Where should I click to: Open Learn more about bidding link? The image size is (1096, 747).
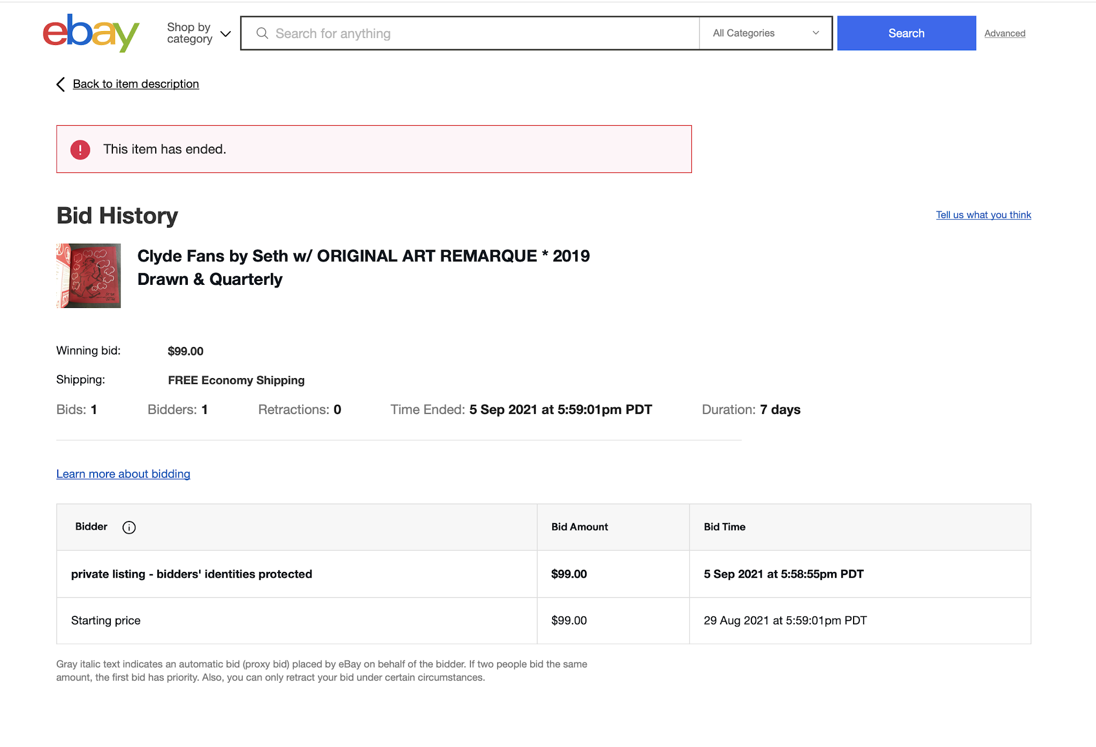[x=123, y=474]
